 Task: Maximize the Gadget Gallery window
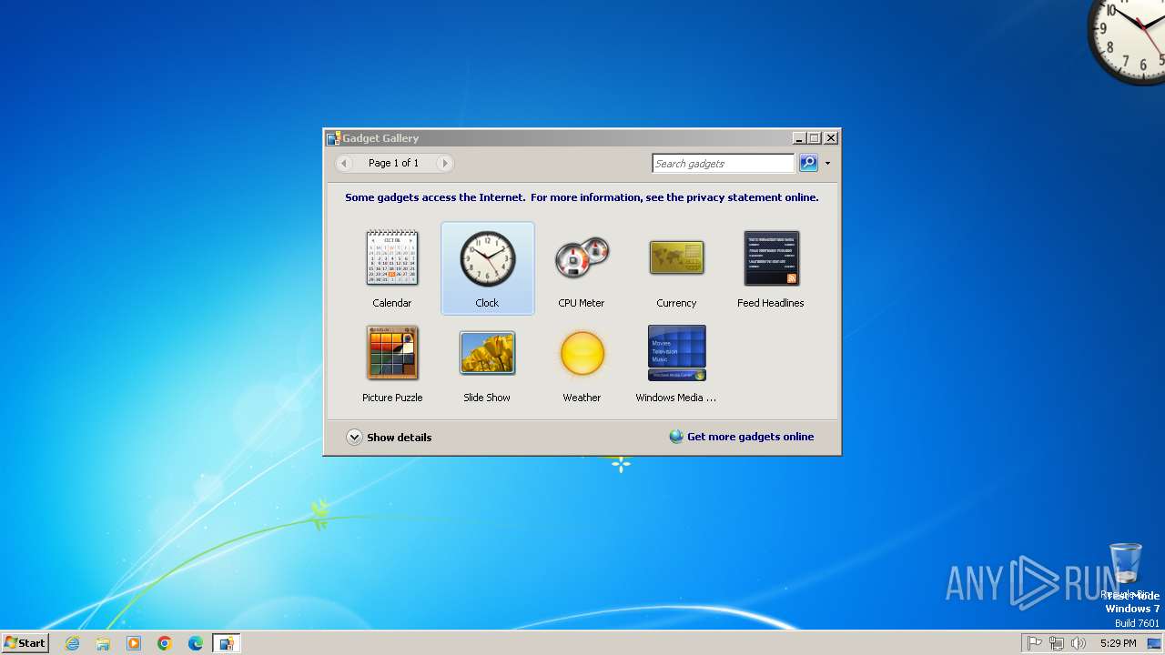[x=815, y=138]
